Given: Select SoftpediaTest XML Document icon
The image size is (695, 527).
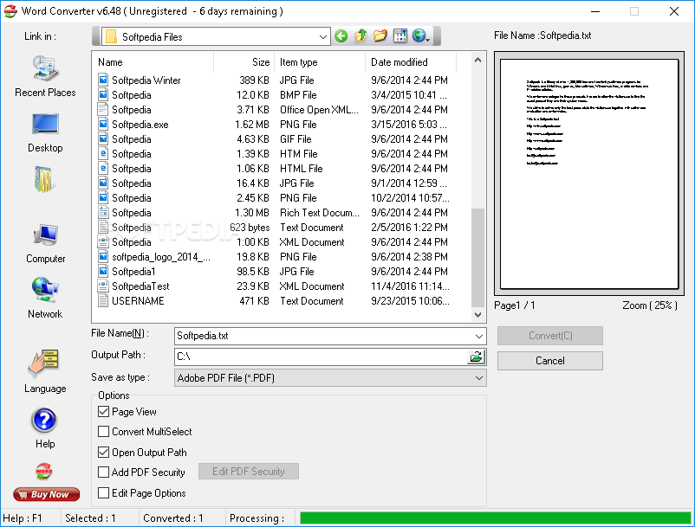Looking at the screenshot, I should 103,286.
